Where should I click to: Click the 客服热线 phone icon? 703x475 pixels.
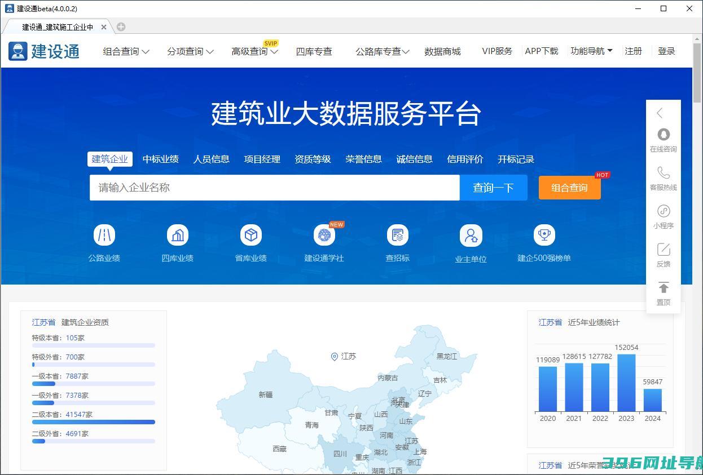[x=664, y=172]
